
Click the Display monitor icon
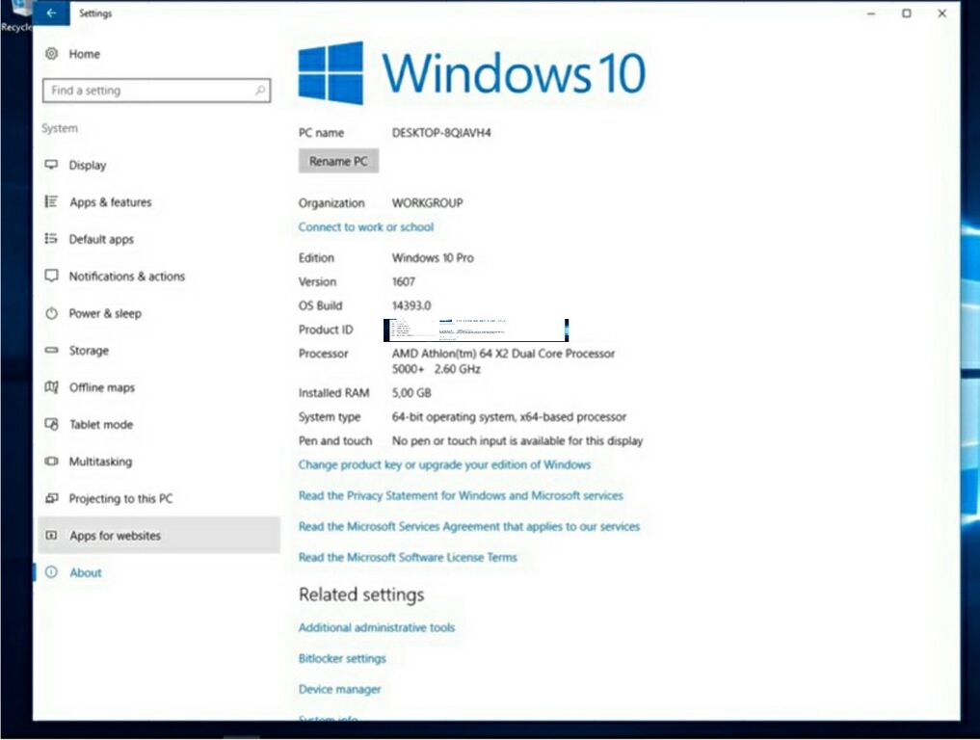(x=51, y=165)
